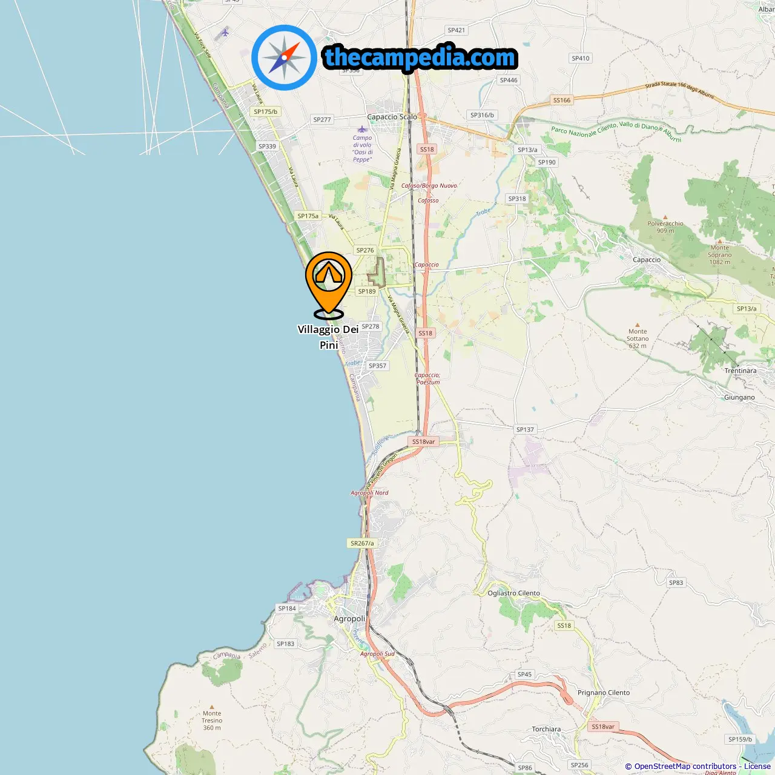775x775 pixels.
Task: Click the Monte Tresino peak marker
Action: [x=212, y=707]
